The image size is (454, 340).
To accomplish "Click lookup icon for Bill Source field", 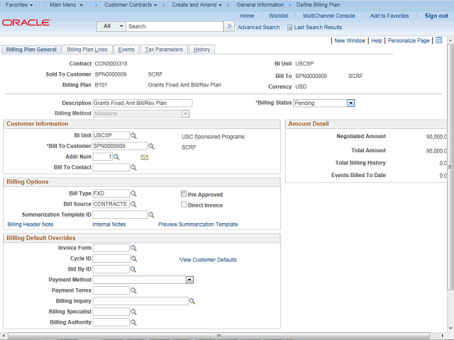I will pos(133,204).
